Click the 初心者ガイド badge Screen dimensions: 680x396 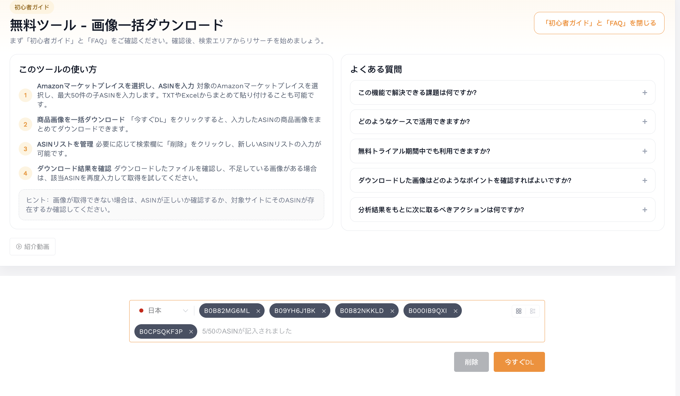tap(32, 7)
